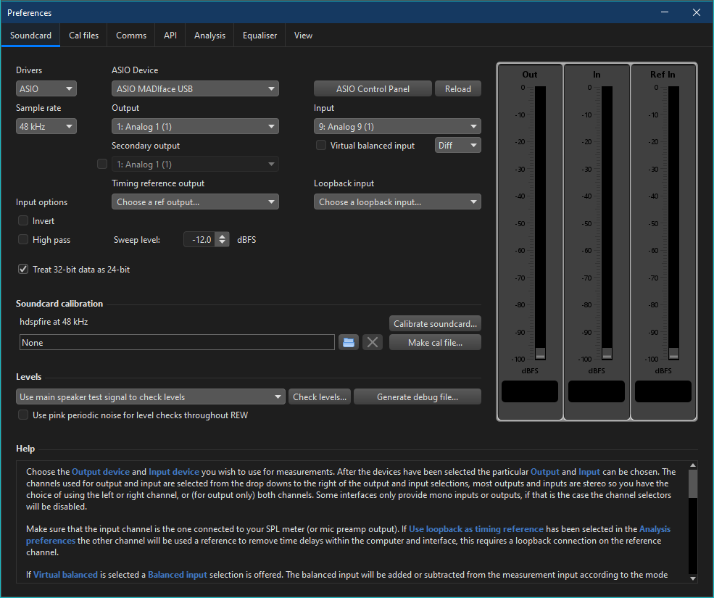Choose a loopback input dropdown
The height and width of the screenshot is (598, 714).
[397, 202]
